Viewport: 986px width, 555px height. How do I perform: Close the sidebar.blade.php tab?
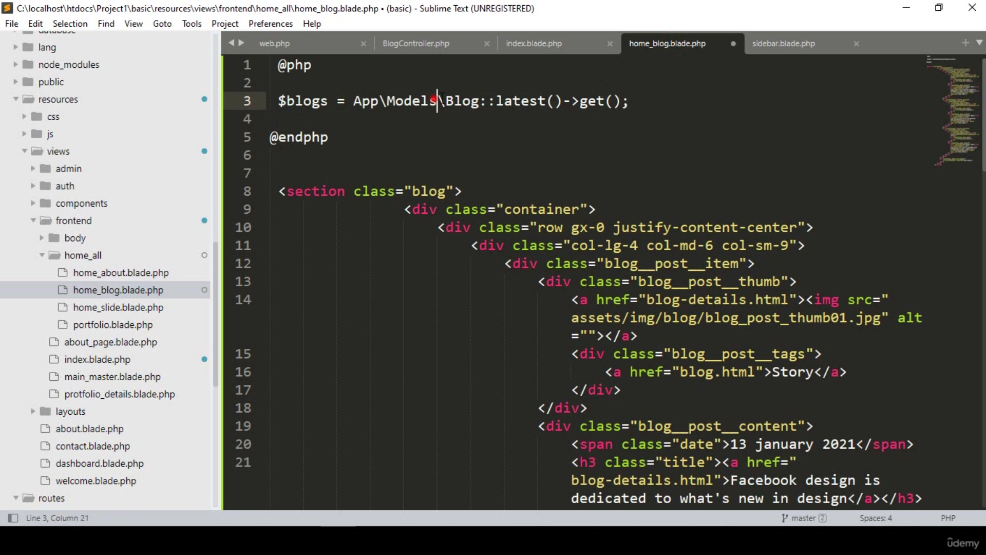(857, 44)
